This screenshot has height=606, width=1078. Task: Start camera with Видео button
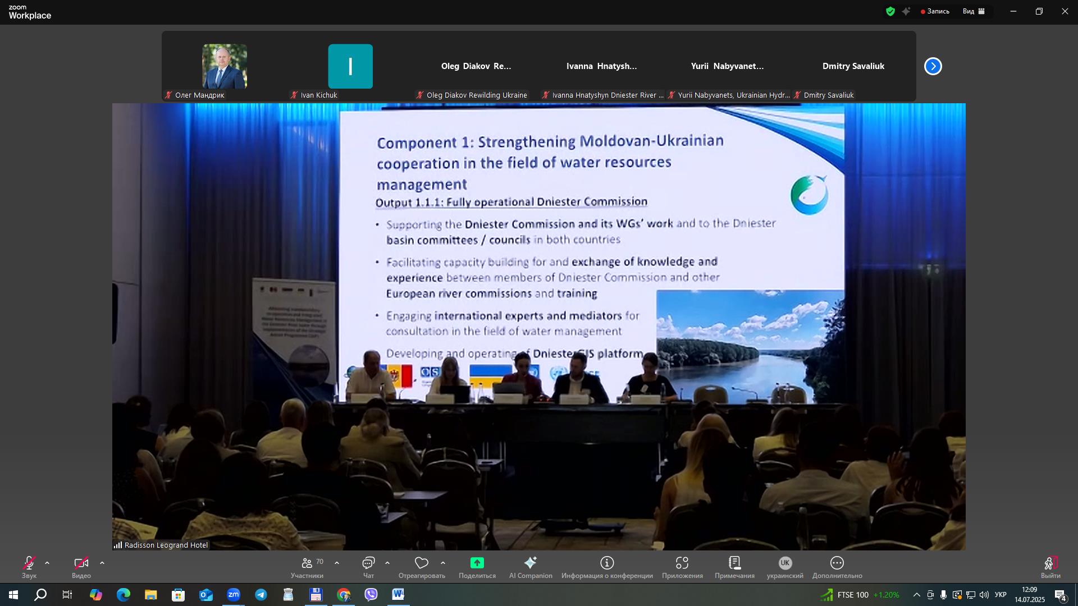[81, 567]
